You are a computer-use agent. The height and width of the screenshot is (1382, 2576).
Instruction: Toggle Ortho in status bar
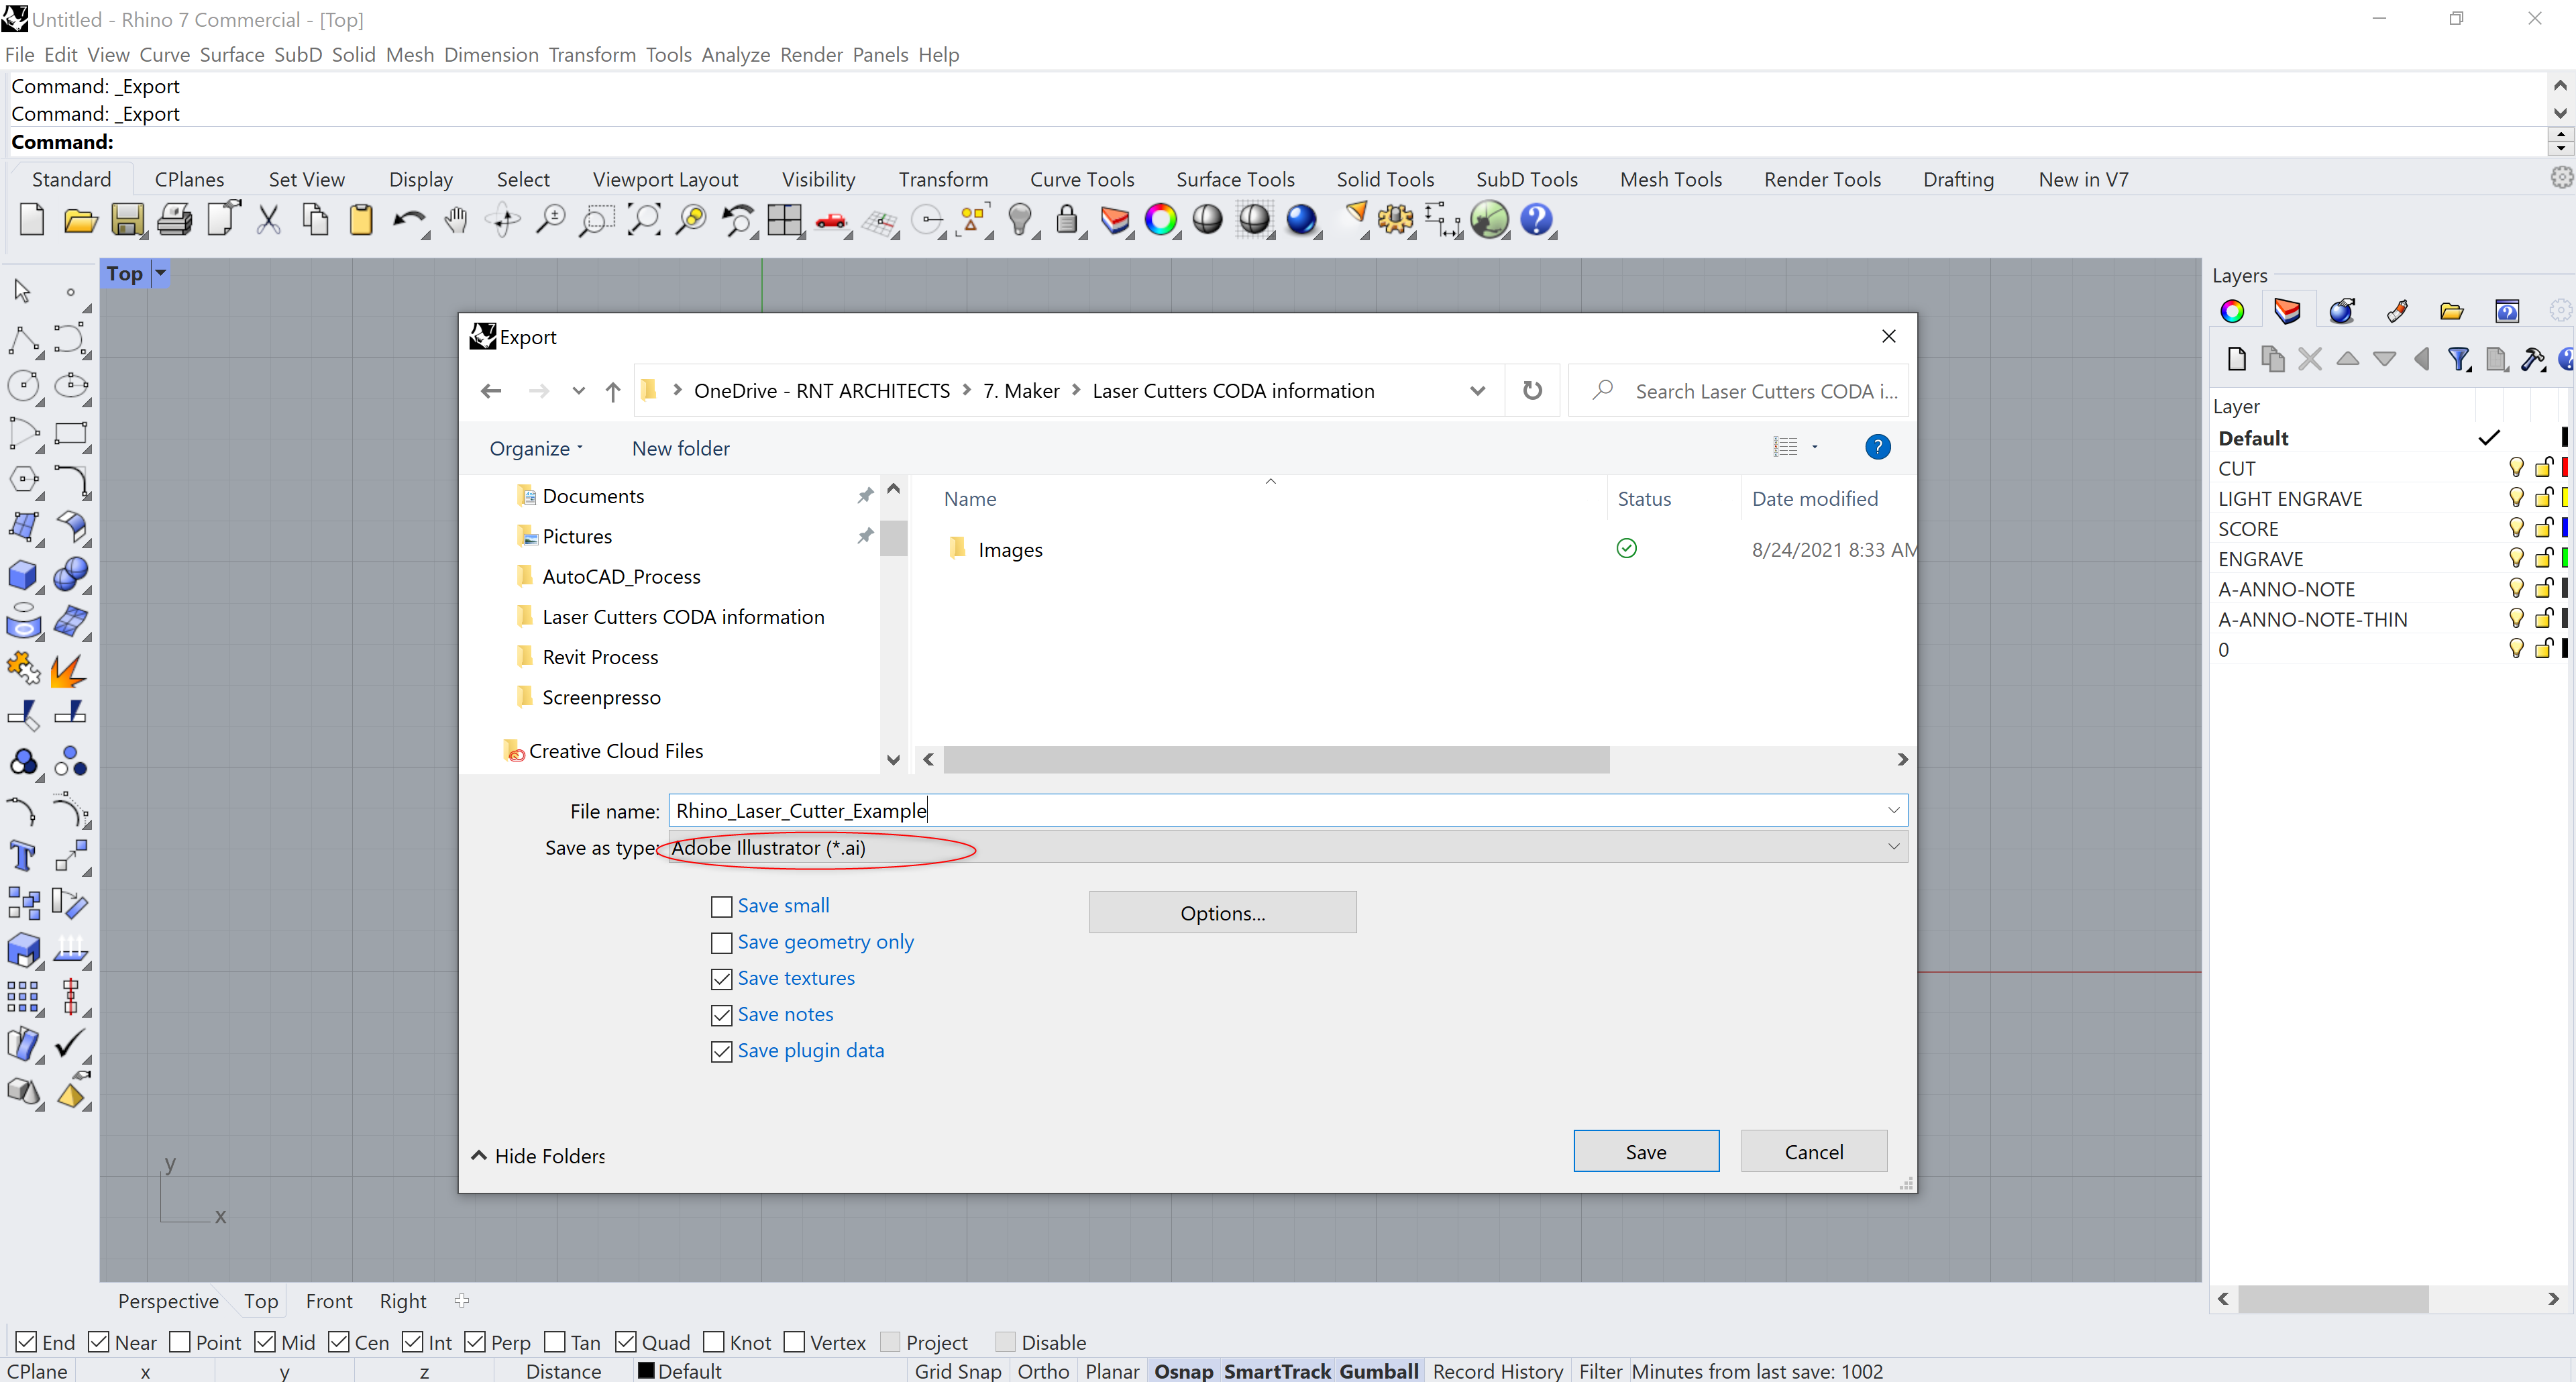pos(1043,1371)
